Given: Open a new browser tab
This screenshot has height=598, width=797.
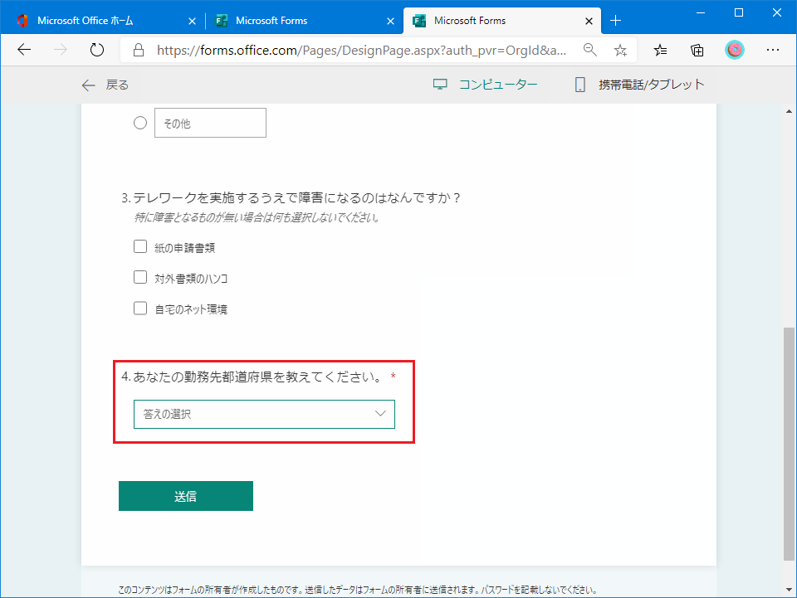Looking at the screenshot, I should click(615, 20).
